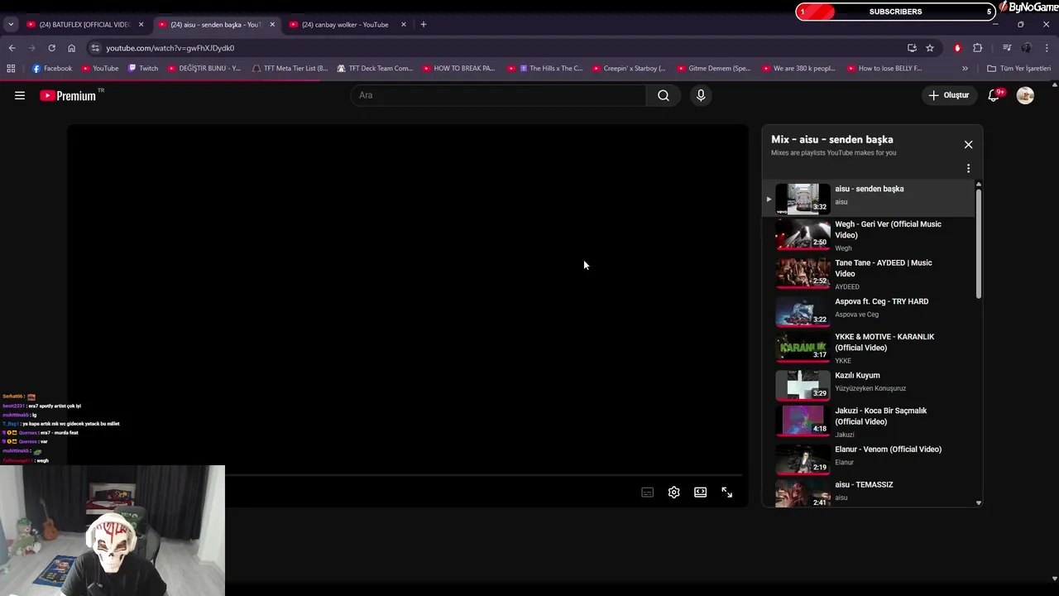Open DEĞİŞTİR BUNU bookmark
1059x596 pixels.
(204, 69)
